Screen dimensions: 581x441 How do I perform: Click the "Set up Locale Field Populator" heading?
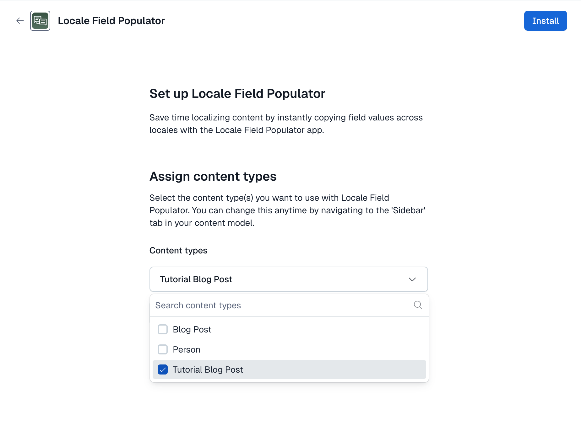[x=237, y=93]
